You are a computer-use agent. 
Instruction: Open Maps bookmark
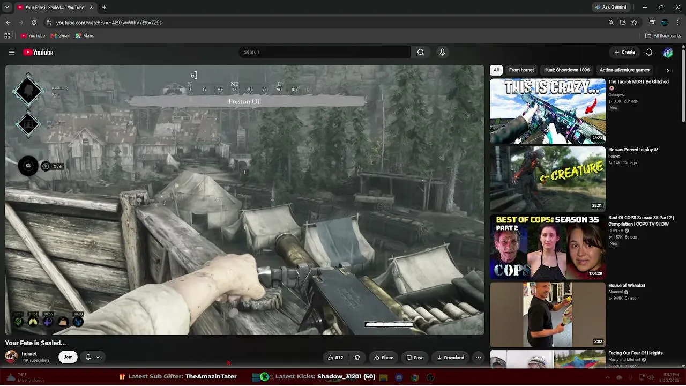point(85,36)
